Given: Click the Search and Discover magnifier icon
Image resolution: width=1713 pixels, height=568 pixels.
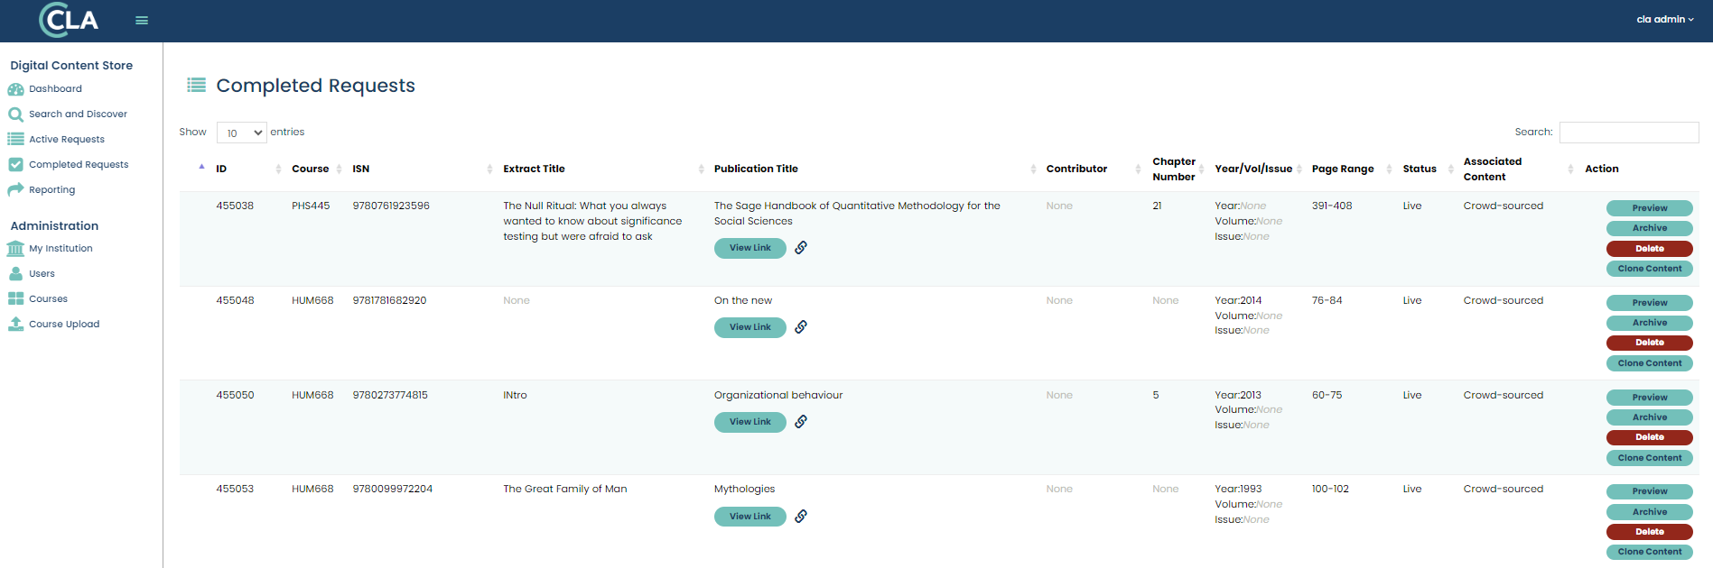Looking at the screenshot, I should pyautogui.click(x=15, y=115).
